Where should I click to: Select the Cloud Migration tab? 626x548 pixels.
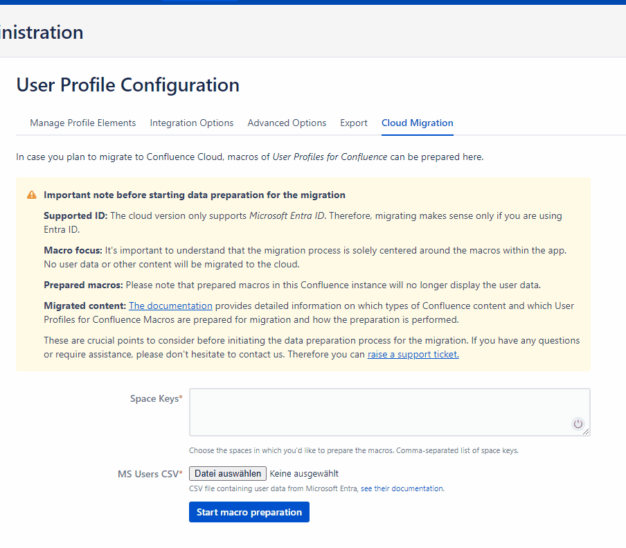pyautogui.click(x=417, y=123)
